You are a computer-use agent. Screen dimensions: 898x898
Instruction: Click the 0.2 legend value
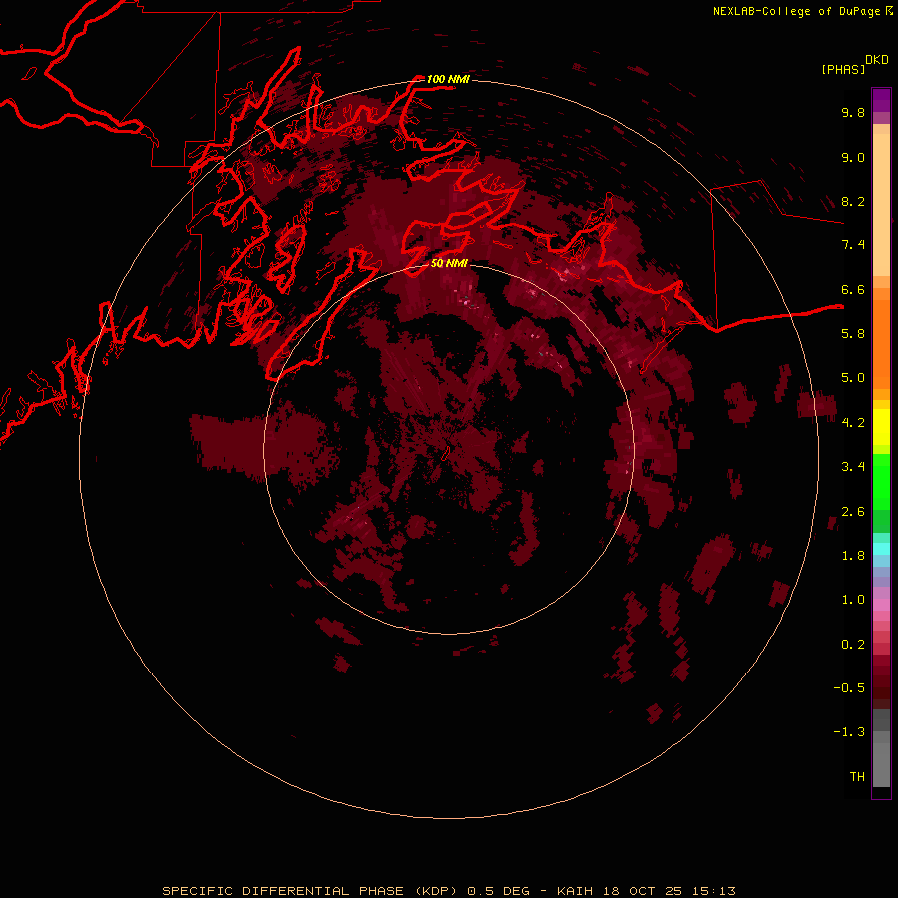(853, 645)
